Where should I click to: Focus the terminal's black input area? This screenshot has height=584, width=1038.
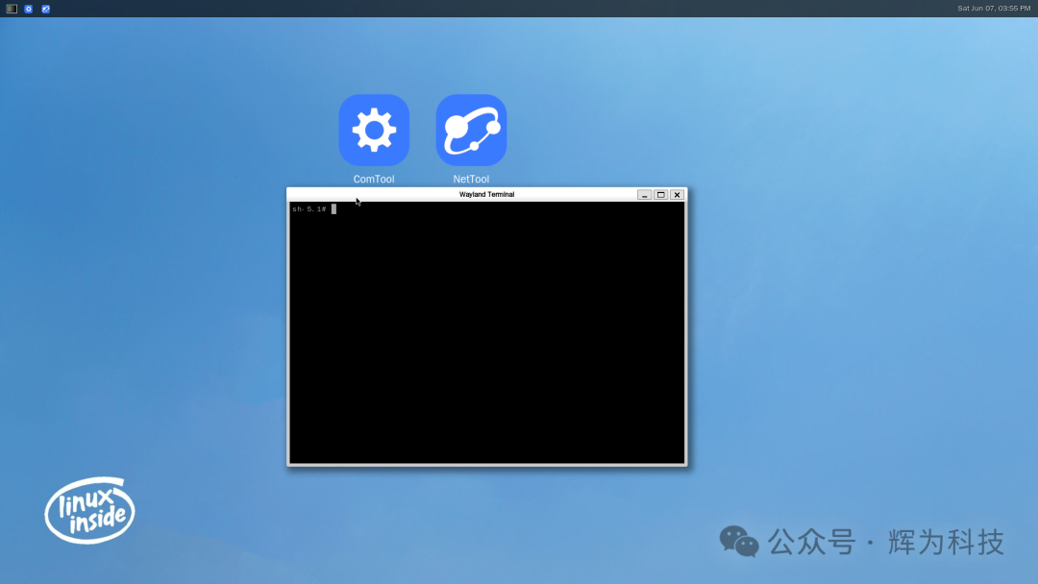(x=485, y=336)
